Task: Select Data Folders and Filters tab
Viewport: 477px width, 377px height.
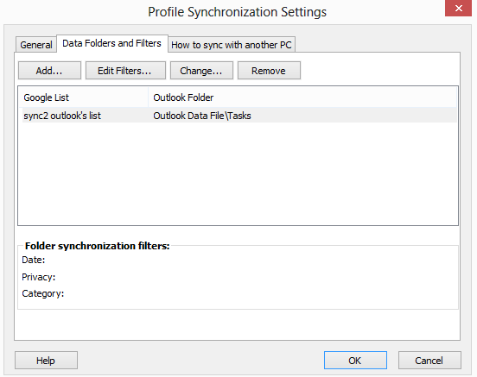Action: point(112,43)
